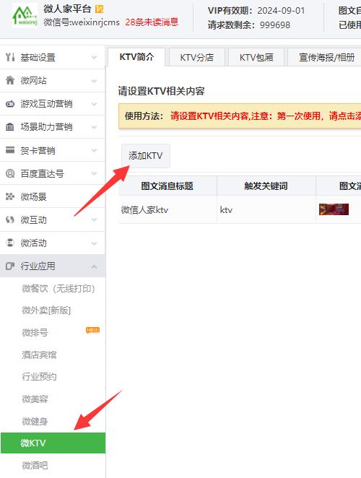This screenshot has width=361, height=478.
Task: Click the 贺卡营销 card icon
Action: coord(10,150)
